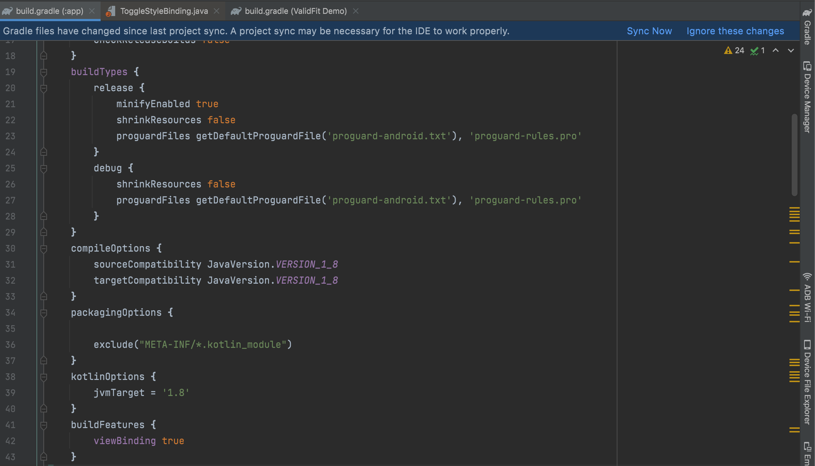The image size is (815, 466).
Task: Click 'VERSION_1_8' on line 32
Action: click(307, 280)
